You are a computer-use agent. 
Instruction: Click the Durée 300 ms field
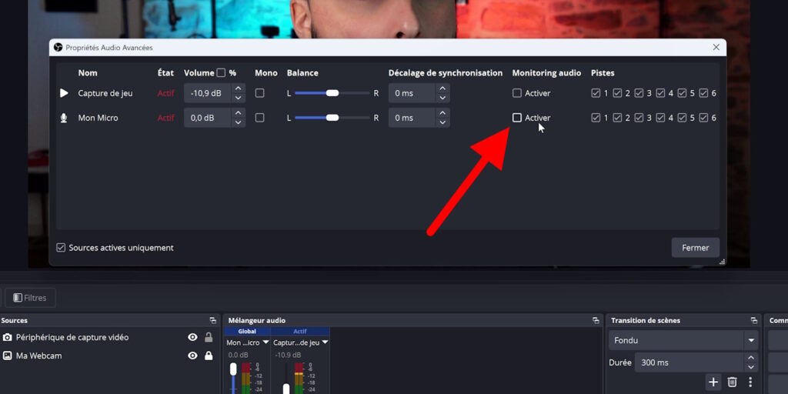689,362
